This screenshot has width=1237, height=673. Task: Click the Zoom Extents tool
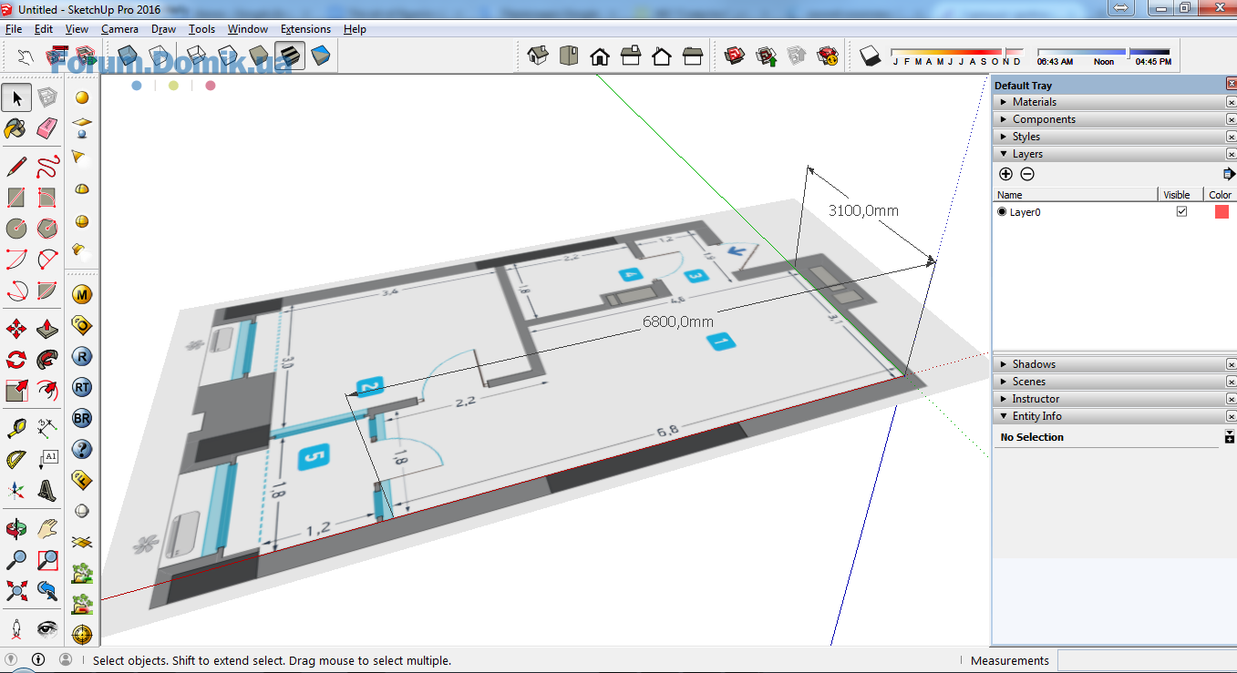[x=16, y=590]
